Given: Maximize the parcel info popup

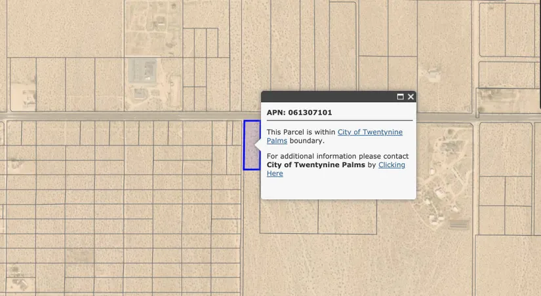Looking at the screenshot, I should pos(400,97).
